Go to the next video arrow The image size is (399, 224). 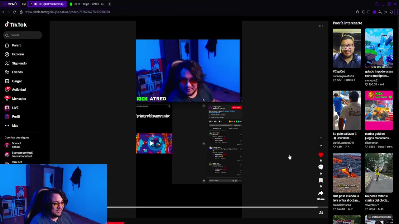pyautogui.click(x=321, y=146)
